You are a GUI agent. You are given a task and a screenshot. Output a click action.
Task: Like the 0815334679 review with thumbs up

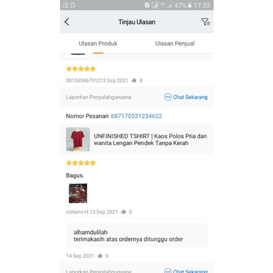click(x=134, y=80)
